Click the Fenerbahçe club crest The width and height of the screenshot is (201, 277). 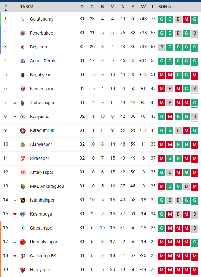(23, 33)
